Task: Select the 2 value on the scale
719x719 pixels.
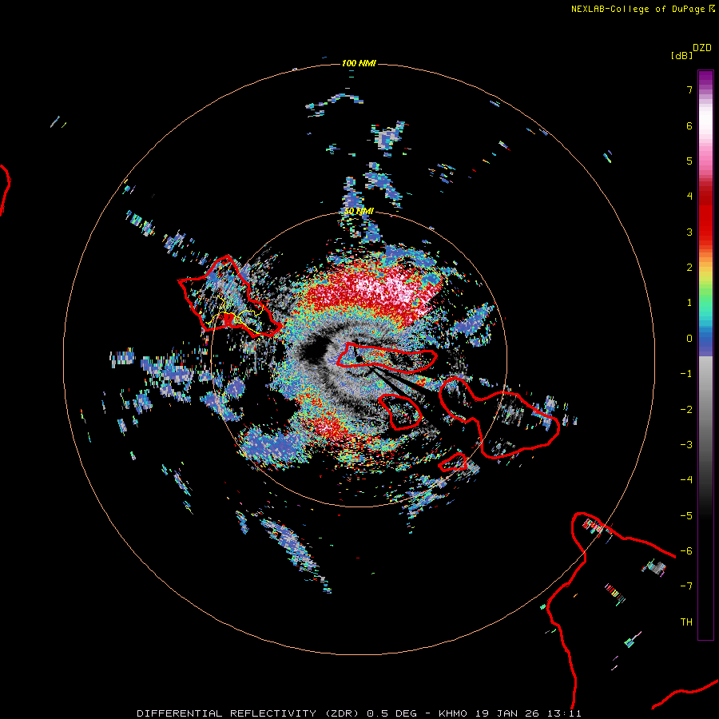Action: pyautogui.click(x=689, y=268)
